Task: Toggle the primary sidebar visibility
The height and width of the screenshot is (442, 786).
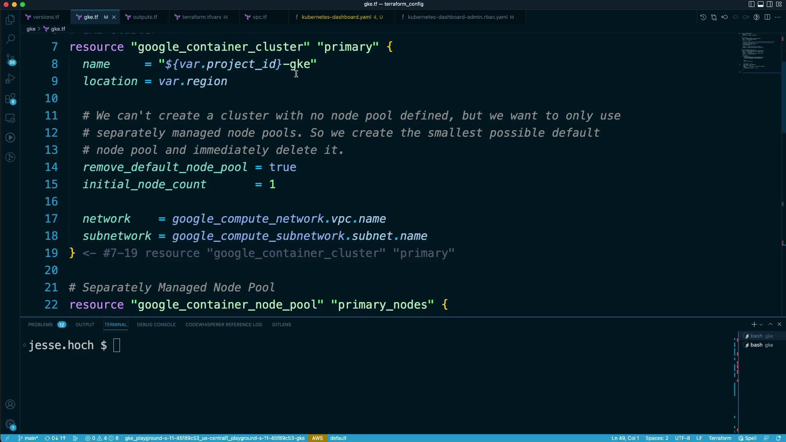Action: (751, 4)
